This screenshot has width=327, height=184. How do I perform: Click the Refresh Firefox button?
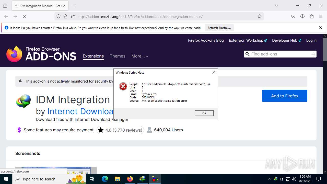pyautogui.click(x=219, y=28)
